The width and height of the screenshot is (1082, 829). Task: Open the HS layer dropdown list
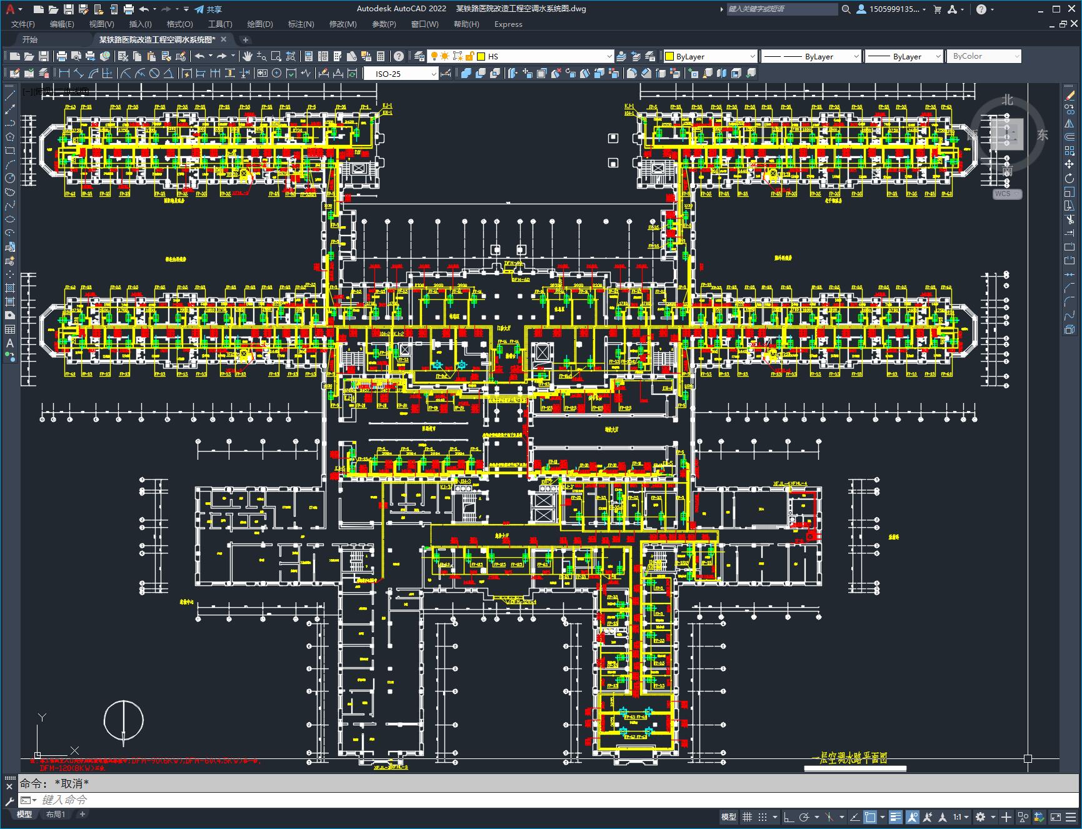tap(609, 56)
